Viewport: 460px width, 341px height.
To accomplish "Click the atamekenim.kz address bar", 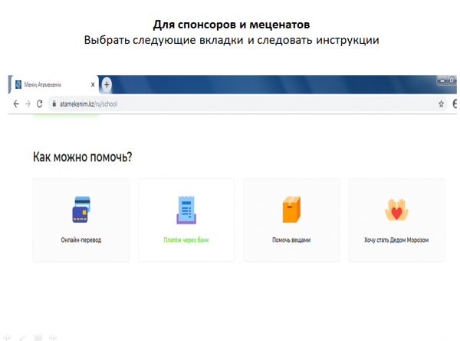I will click(x=230, y=103).
